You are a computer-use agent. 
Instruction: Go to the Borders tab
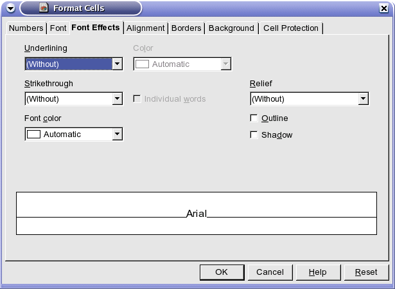coord(186,28)
